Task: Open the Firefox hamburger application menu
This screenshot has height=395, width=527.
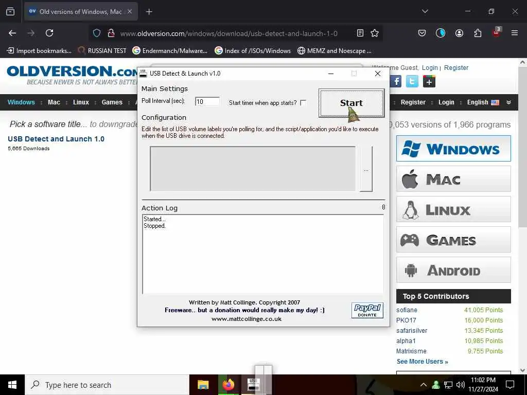Action: coord(515,33)
